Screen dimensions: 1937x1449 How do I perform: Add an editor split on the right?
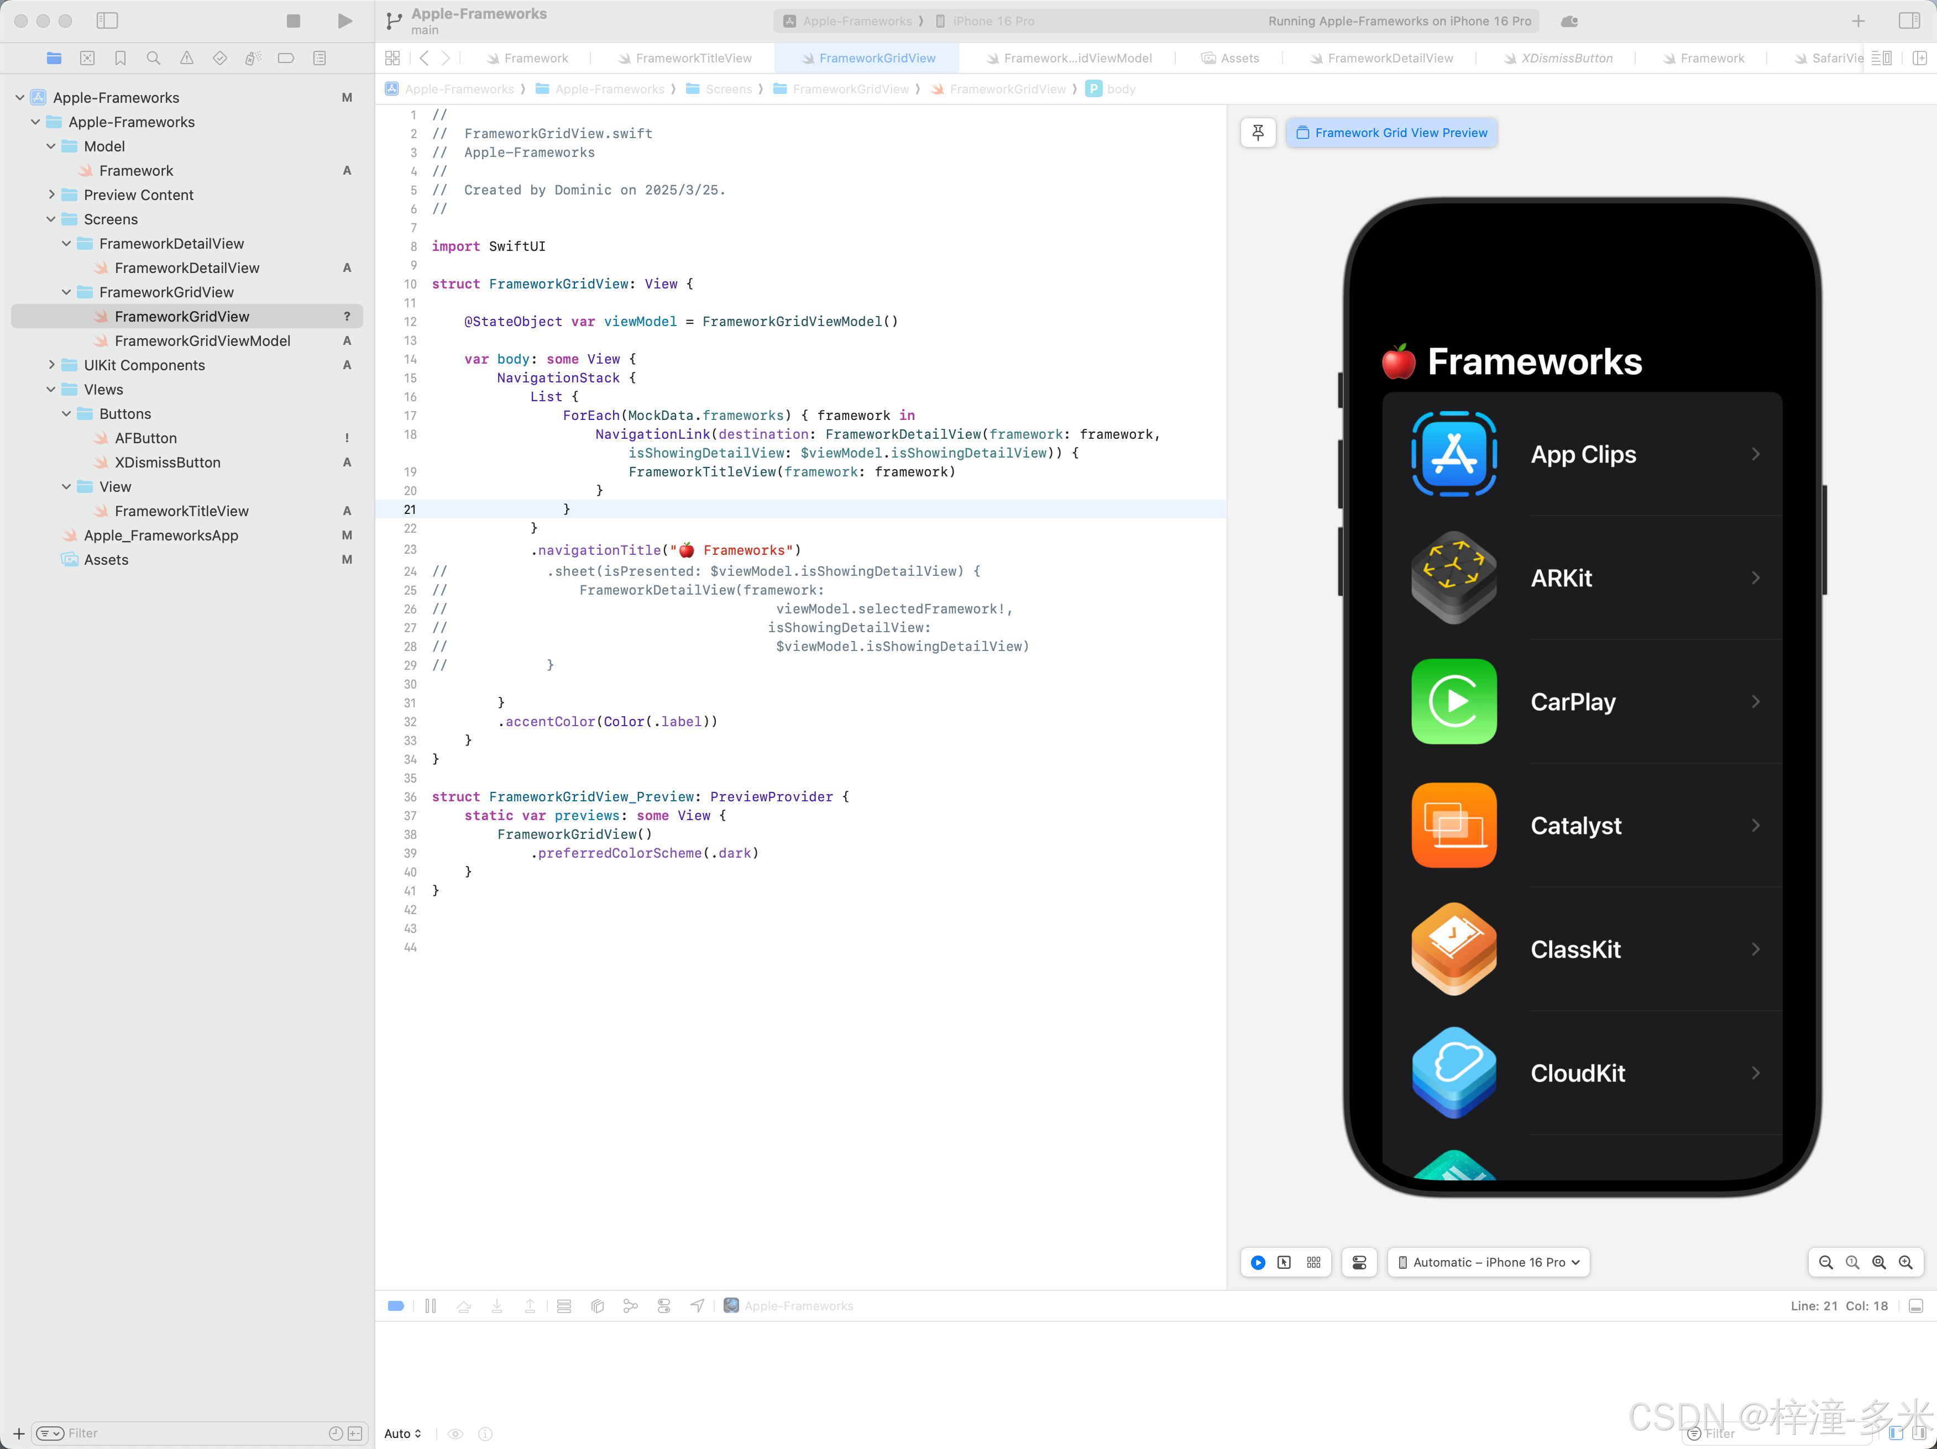click(x=1919, y=59)
